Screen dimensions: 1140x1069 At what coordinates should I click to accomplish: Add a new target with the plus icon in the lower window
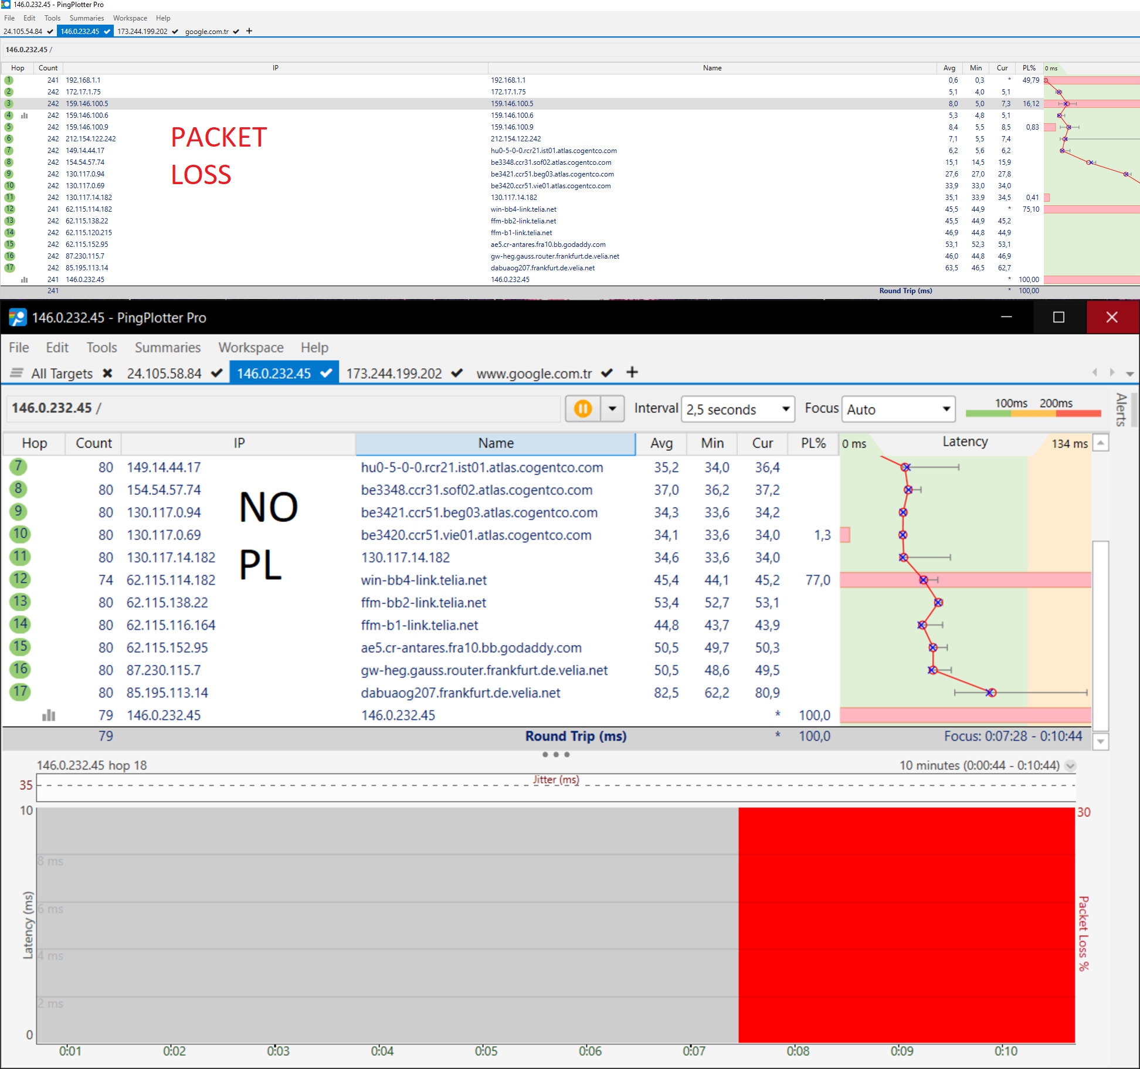tap(632, 372)
